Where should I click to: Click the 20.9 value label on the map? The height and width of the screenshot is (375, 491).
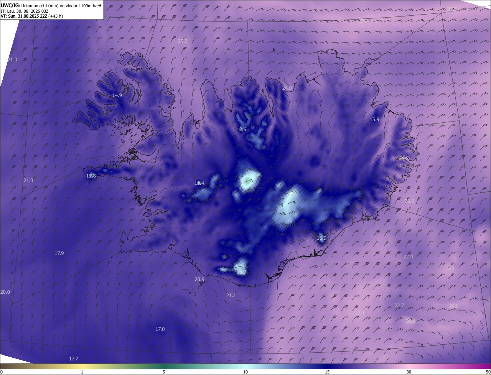(199, 280)
